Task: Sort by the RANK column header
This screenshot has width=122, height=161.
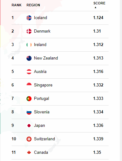Action: [x=17, y=5]
